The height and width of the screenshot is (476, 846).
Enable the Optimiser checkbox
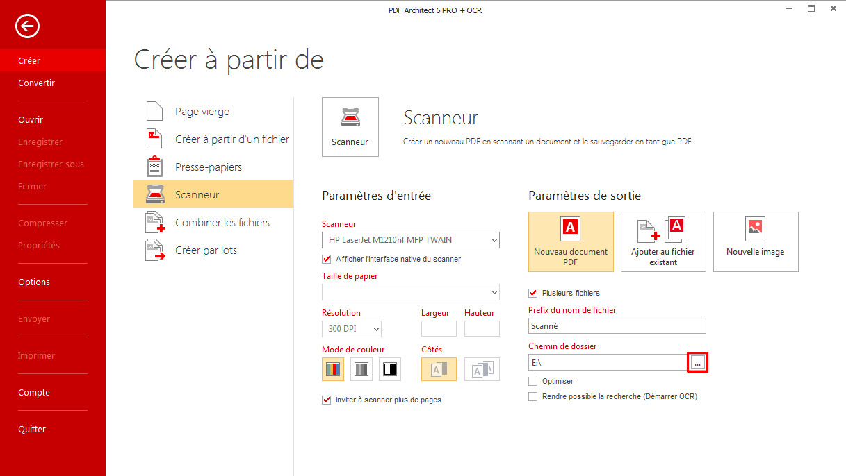533,381
